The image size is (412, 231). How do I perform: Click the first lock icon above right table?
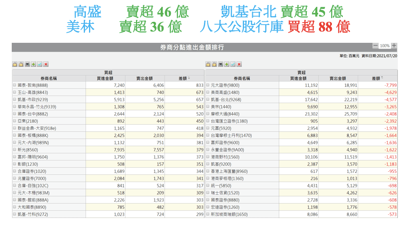[x=208, y=64]
